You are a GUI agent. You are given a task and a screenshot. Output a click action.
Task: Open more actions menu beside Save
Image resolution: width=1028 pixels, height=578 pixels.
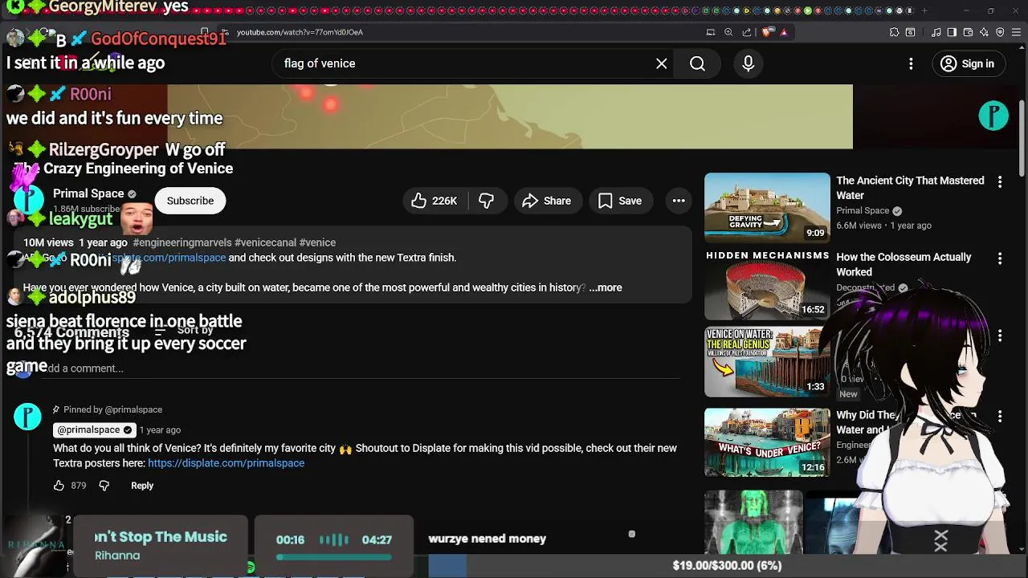[679, 201]
